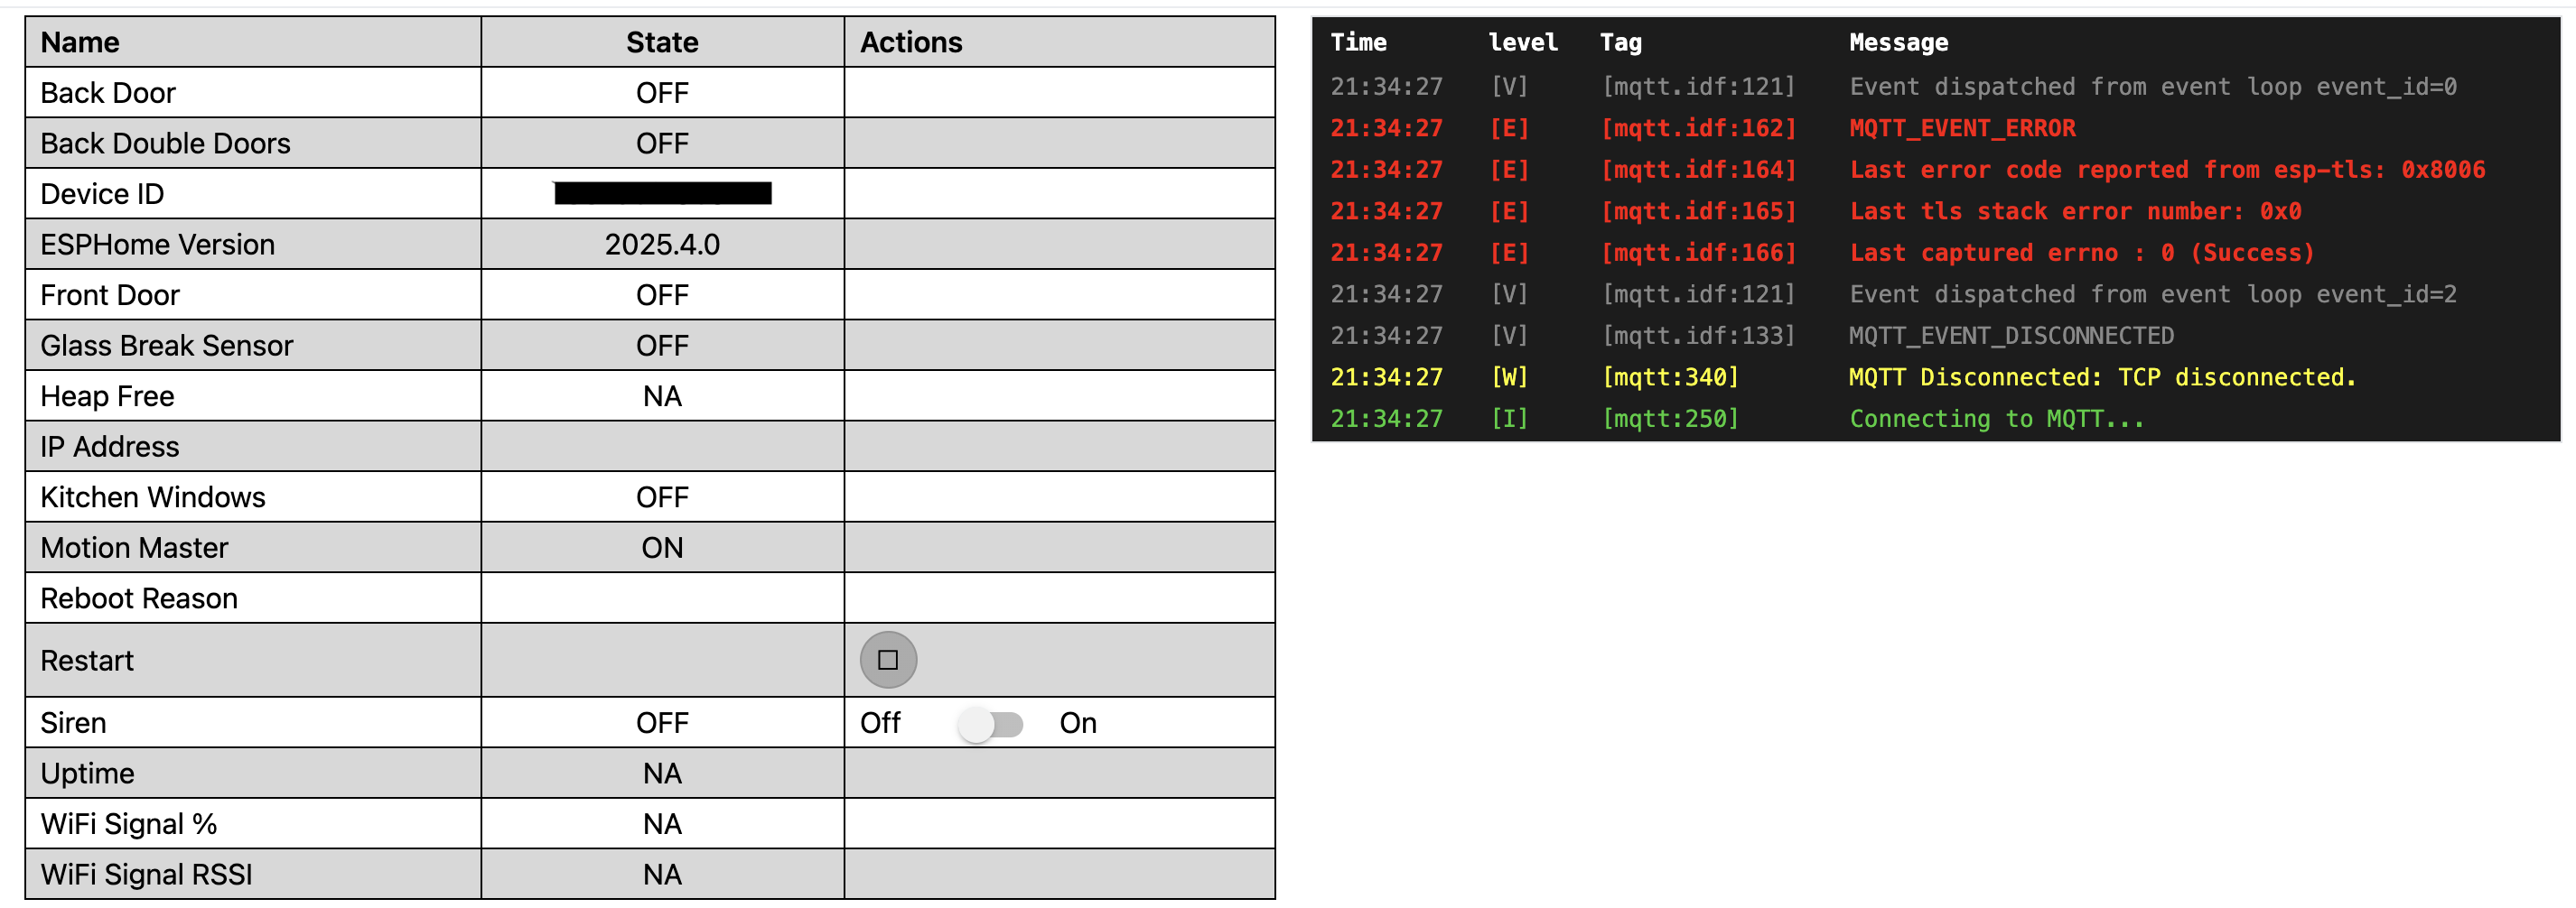Click the Motion Master ON state
Viewport: 2576px width, 908px height.
coord(662,547)
